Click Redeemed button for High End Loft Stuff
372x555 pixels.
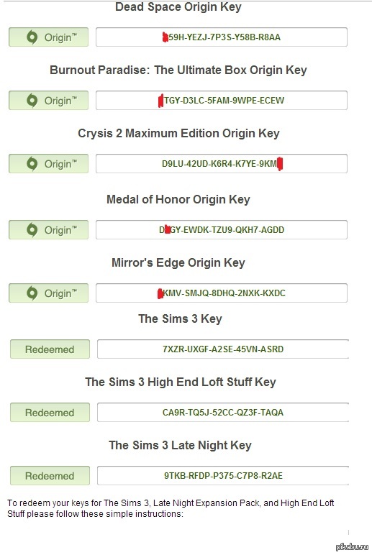(50, 413)
